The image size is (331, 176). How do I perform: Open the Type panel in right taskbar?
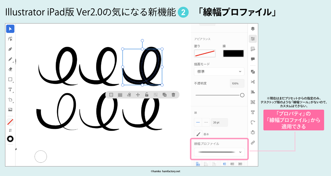click(253, 112)
